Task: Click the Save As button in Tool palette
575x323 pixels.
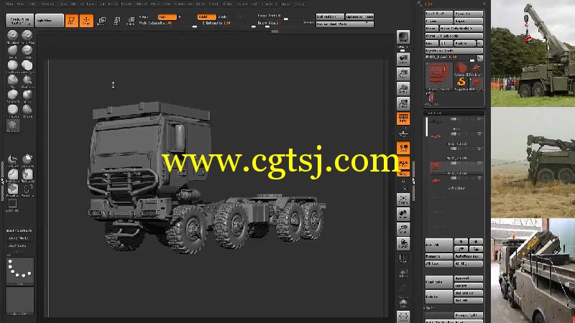Action: point(469,14)
